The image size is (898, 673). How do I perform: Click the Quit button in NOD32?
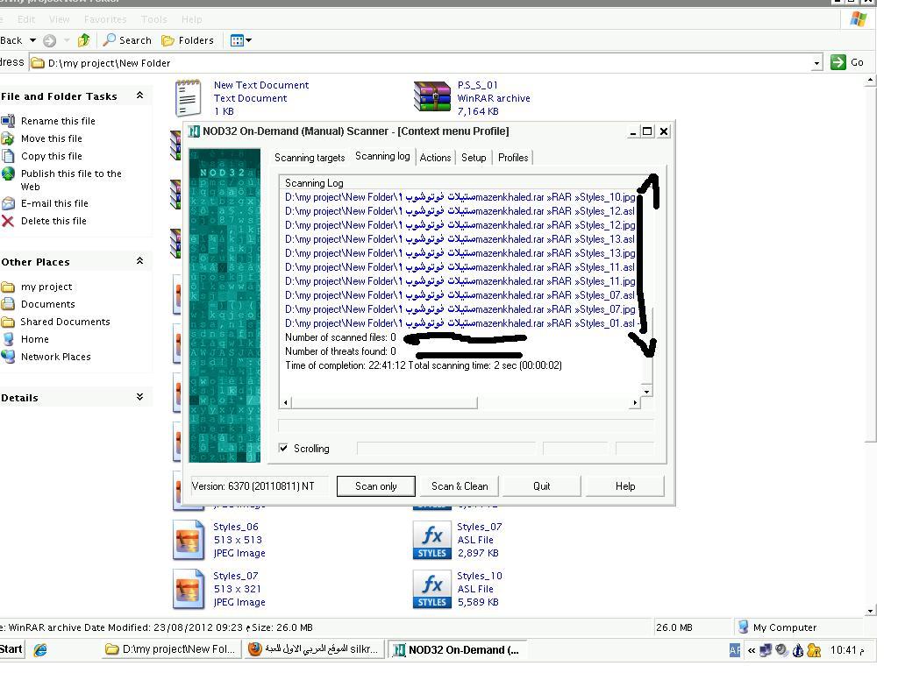[542, 485]
